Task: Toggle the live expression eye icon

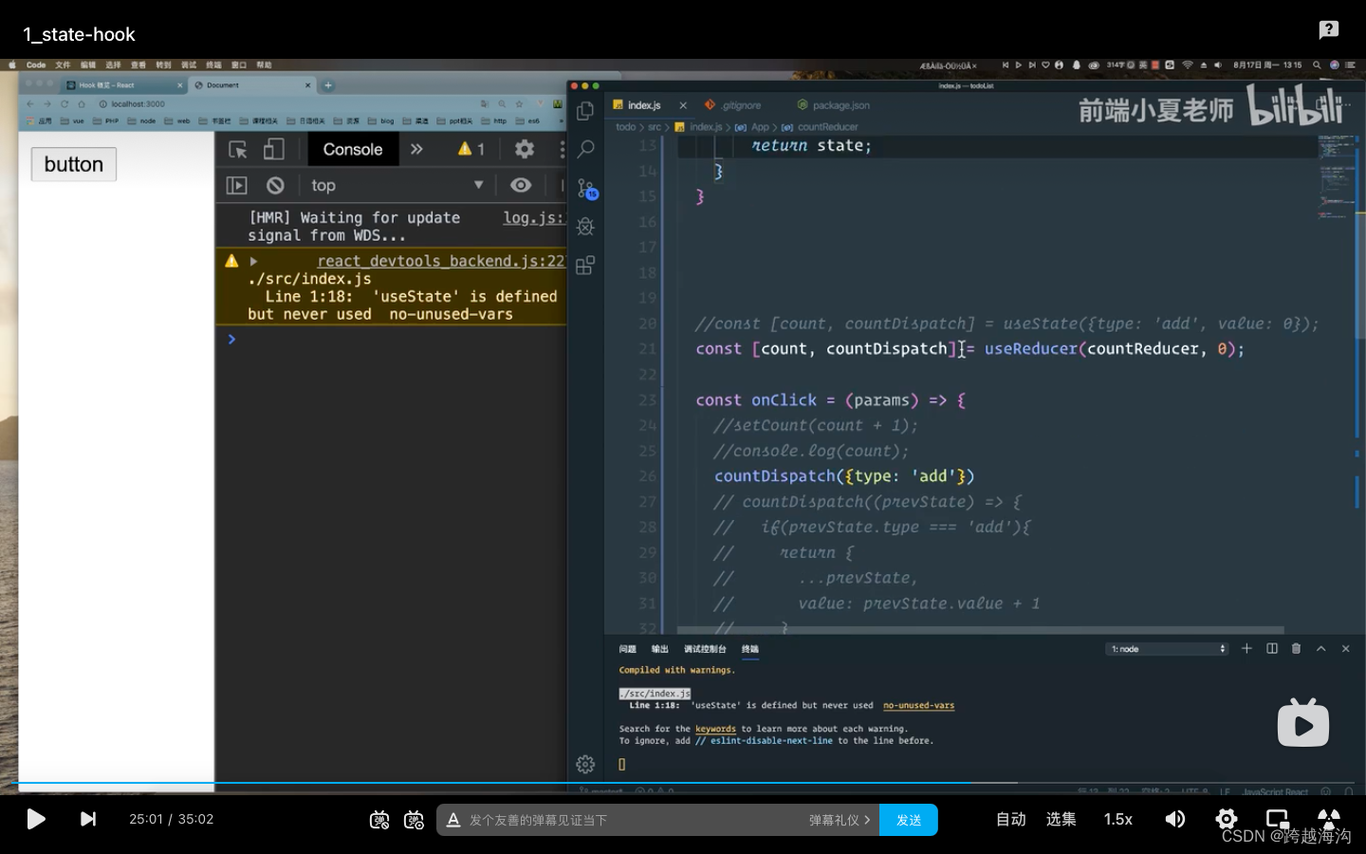Action: pyautogui.click(x=521, y=185)
